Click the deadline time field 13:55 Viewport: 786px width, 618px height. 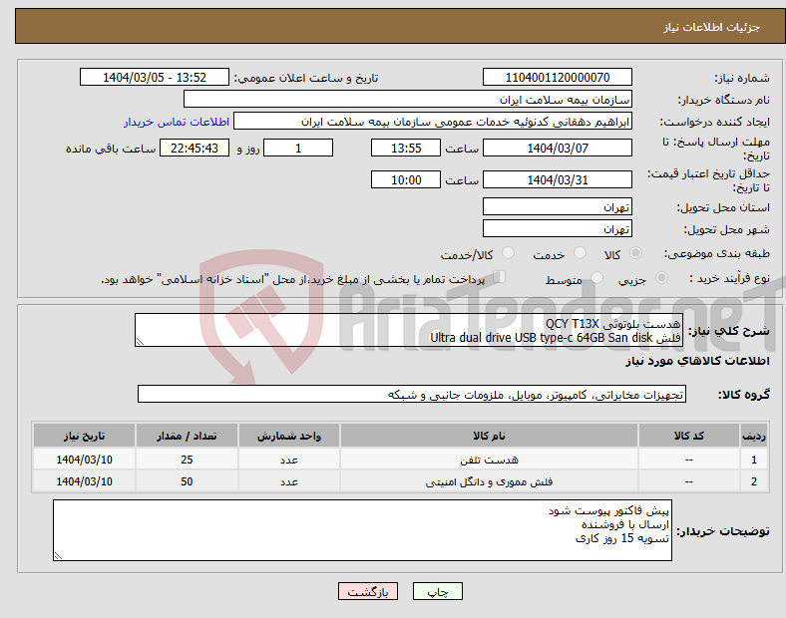406,149
